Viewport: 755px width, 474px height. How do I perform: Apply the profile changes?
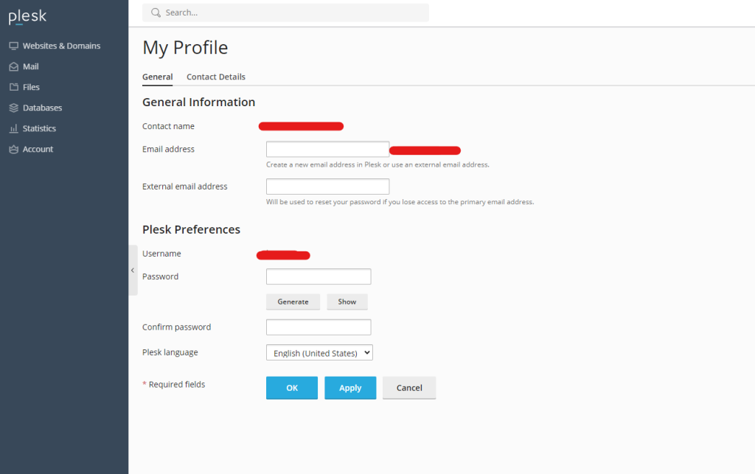tap(350, 388)
